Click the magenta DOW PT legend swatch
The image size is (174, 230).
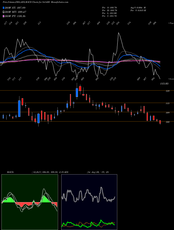(3, 16)
